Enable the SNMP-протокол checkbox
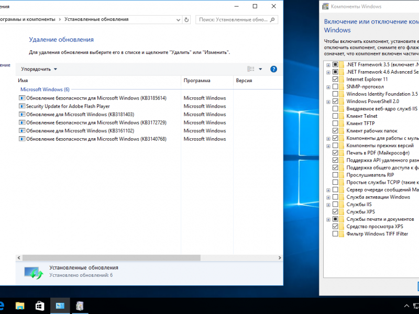Viewport: 419px width, 314px height. point(335,86)
